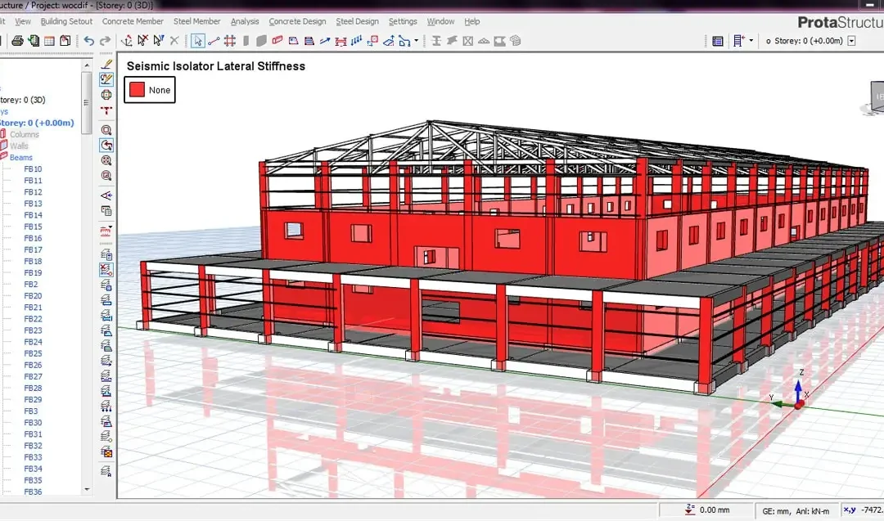This screenshot has width=884, height=521.
Task: Click the red H-shaped frame icon
Action: (x=341, y=41)
